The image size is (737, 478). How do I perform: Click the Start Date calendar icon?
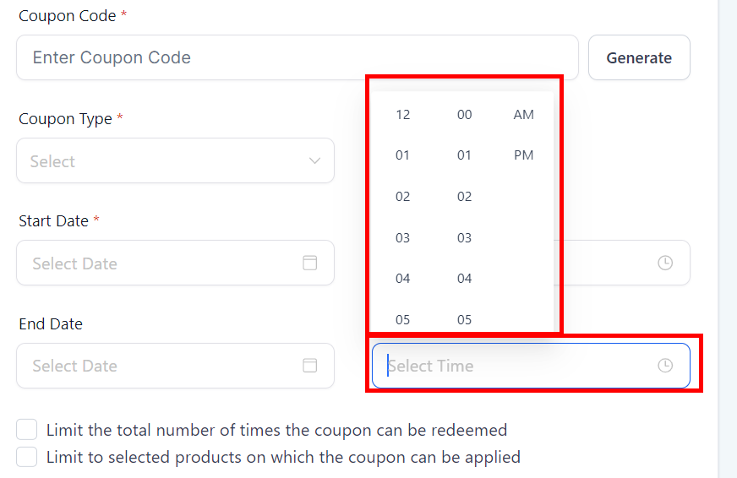tap(310, 263)
